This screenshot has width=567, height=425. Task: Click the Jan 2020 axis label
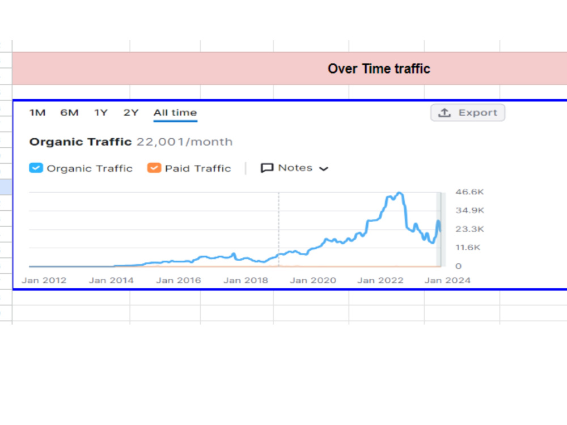[313, 280]
